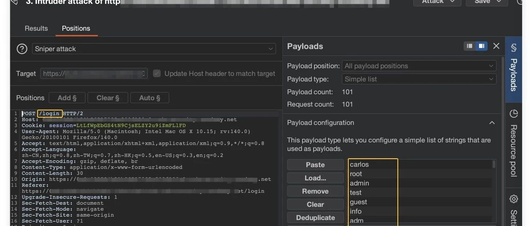
Task: Click the Remove payload button
Action: (315, 191)
